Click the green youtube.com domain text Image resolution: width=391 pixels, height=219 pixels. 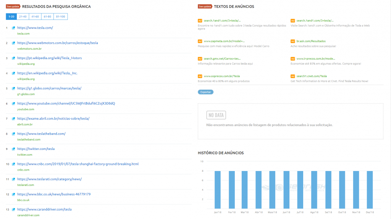(x=26, y=109)
